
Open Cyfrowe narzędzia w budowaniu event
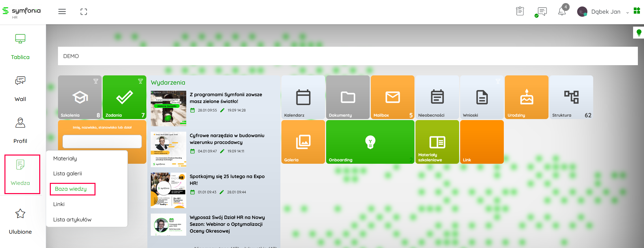227,139
